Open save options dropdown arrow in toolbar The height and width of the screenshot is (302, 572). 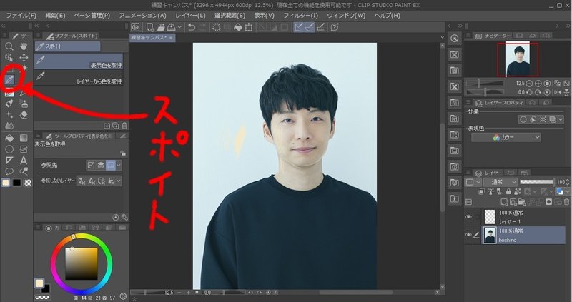[x=179, y=27]
